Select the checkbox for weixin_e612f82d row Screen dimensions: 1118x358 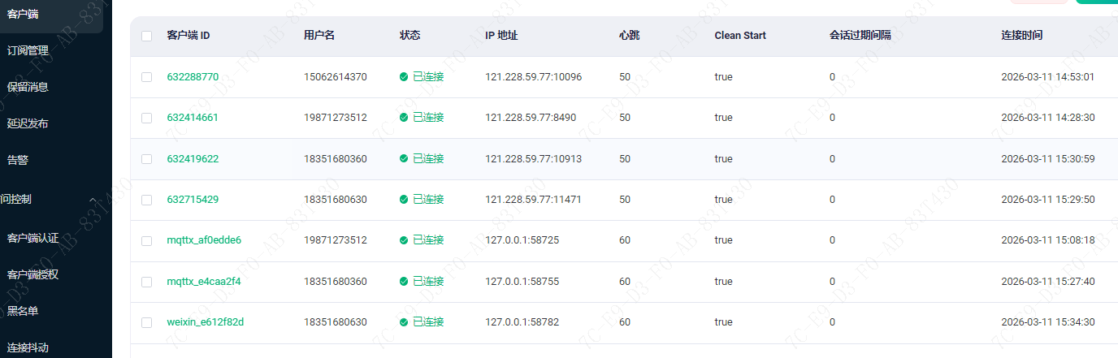pos(146,322)
